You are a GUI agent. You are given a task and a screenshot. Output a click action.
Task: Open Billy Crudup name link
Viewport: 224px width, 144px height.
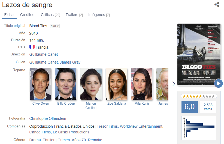pos(66,104)
